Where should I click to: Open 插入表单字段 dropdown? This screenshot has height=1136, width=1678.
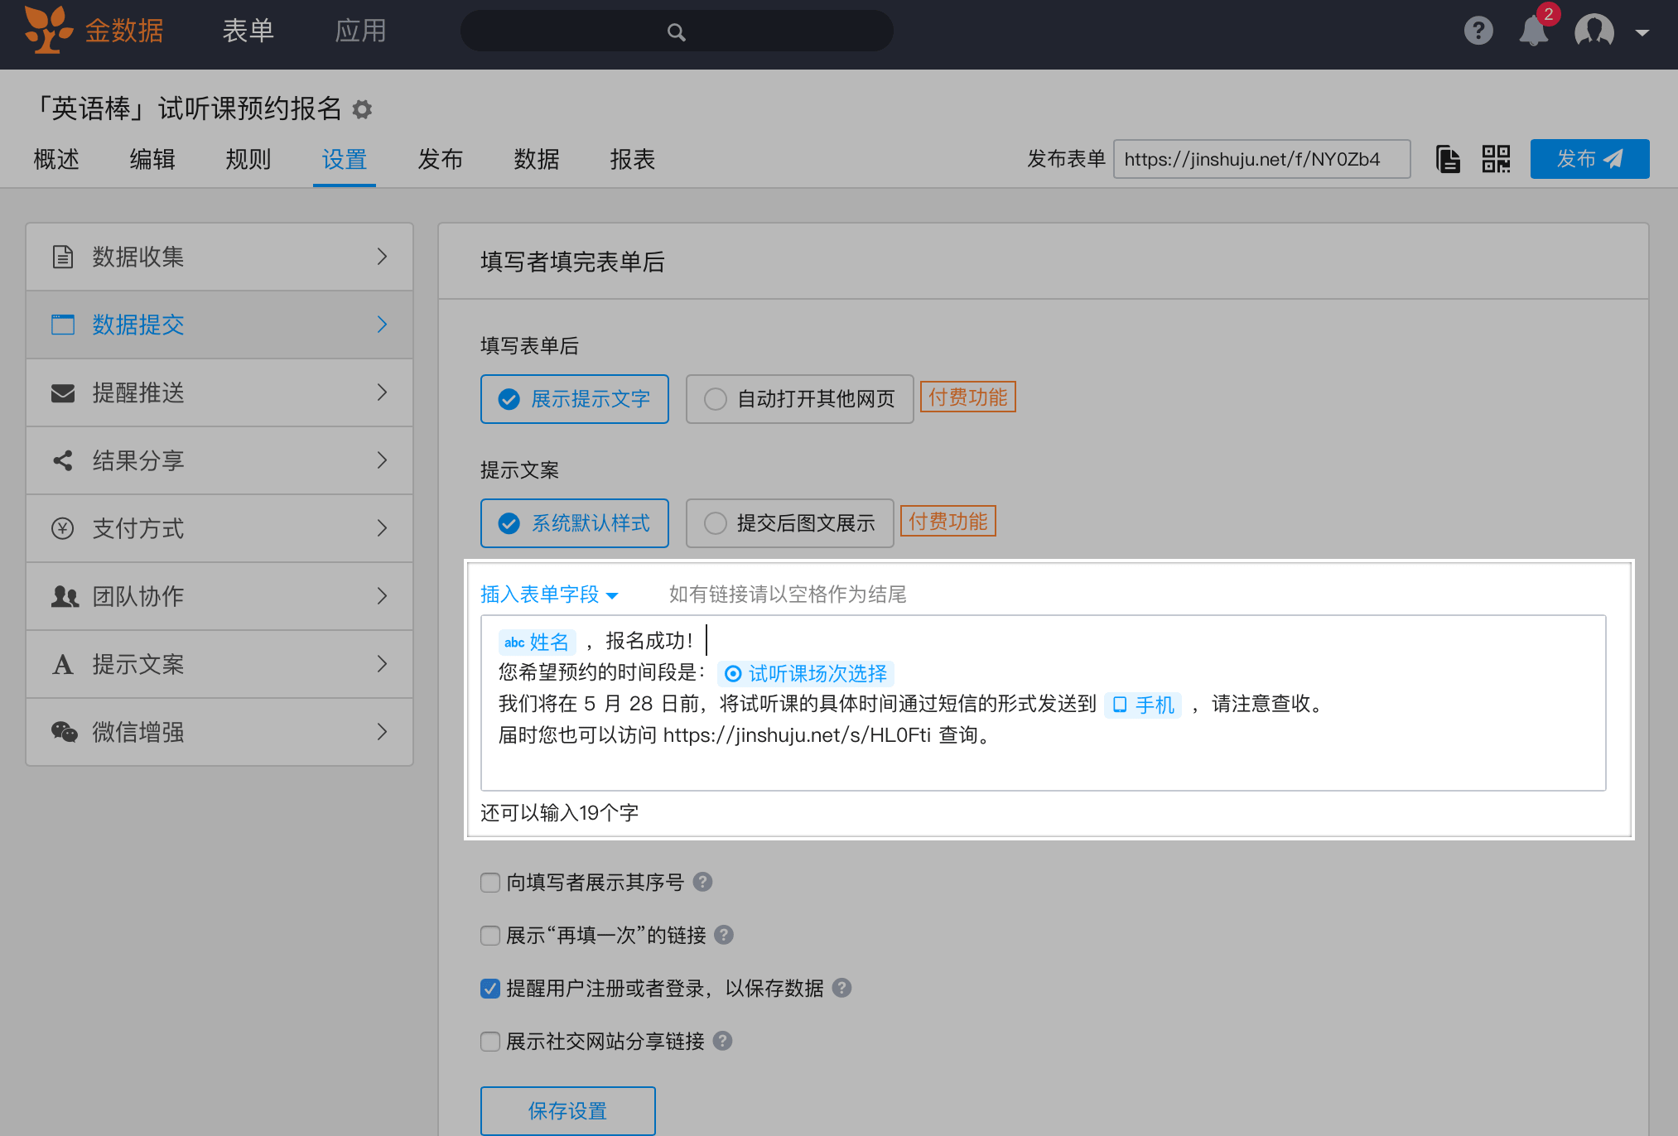549,594
